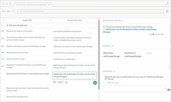The image size is (171, 102).
Task: Send the comment with chat bubbles icon
Action: (169, 90)
